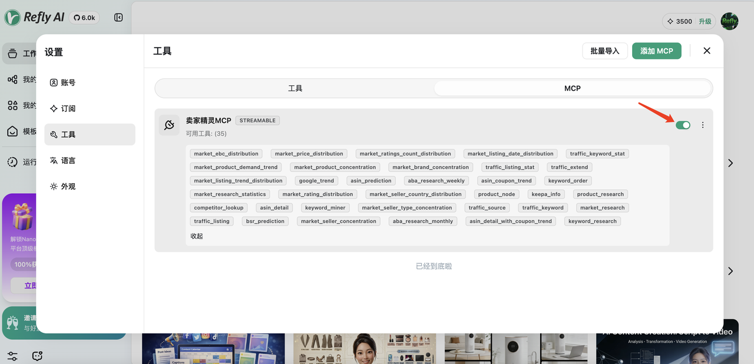
Task: Disable the 卖家精灵MCP toggle switch
Action: point(683,125)
